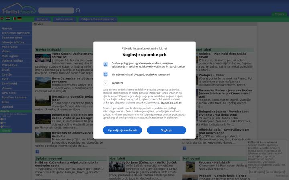
Task: Open 'Hribi na Kočevskem z odprto planoto' topic
Action: pyautogui.click(x=66, y=164)
